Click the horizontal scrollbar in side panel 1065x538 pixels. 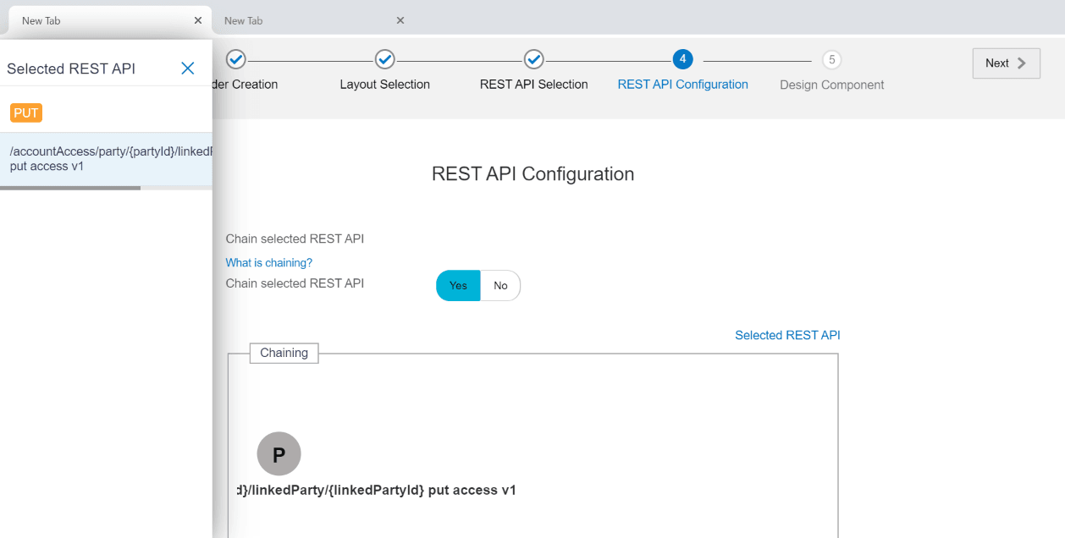pos(70,188)
